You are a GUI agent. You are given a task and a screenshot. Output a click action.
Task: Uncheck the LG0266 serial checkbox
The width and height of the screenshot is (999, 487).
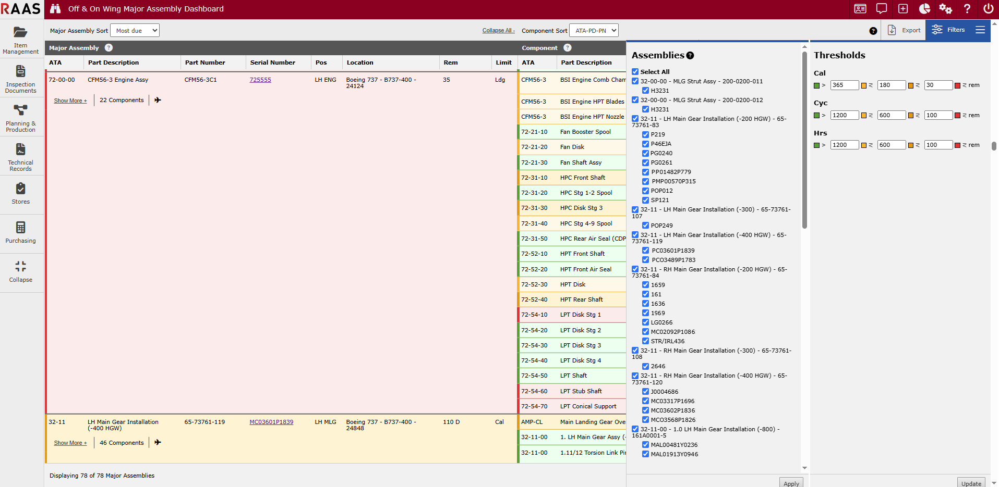645,322
